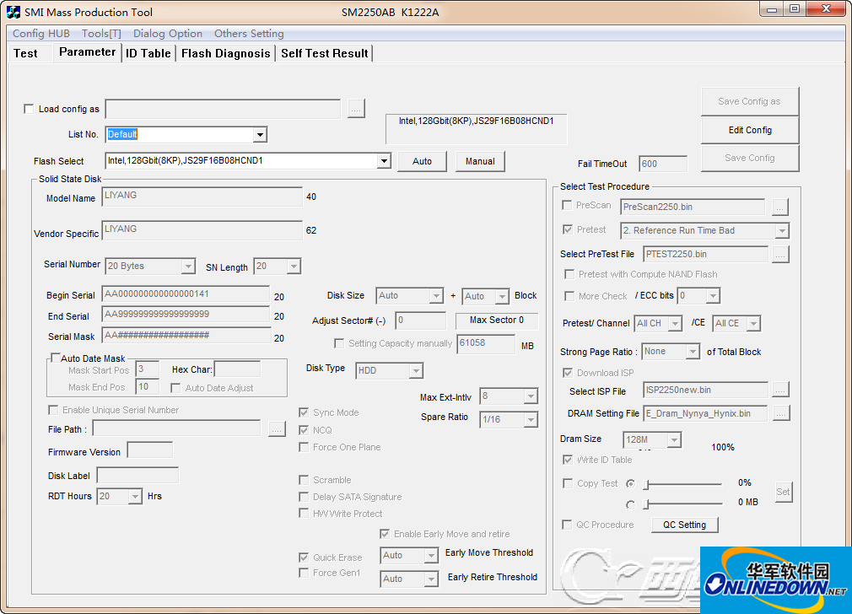
Task: Toggle Sync Mode checkbox
Action: click(x=304, y=412)
